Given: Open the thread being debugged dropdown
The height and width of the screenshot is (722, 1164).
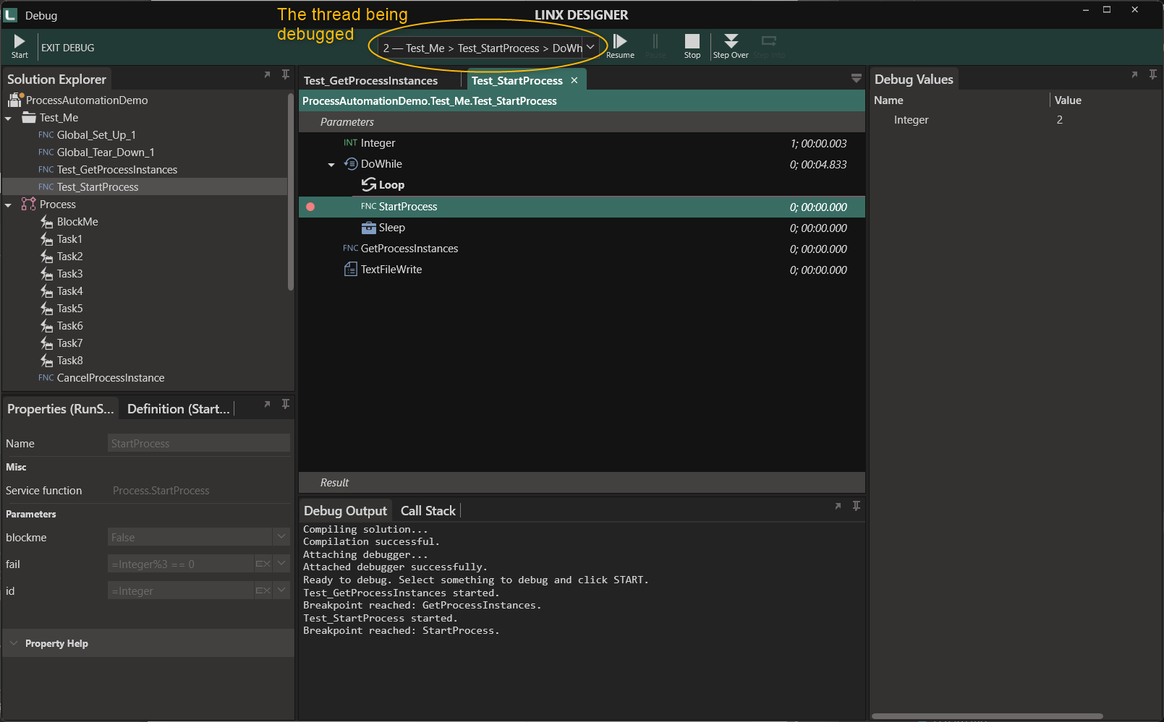Looking at the screenshot, I should coord(590,48).
